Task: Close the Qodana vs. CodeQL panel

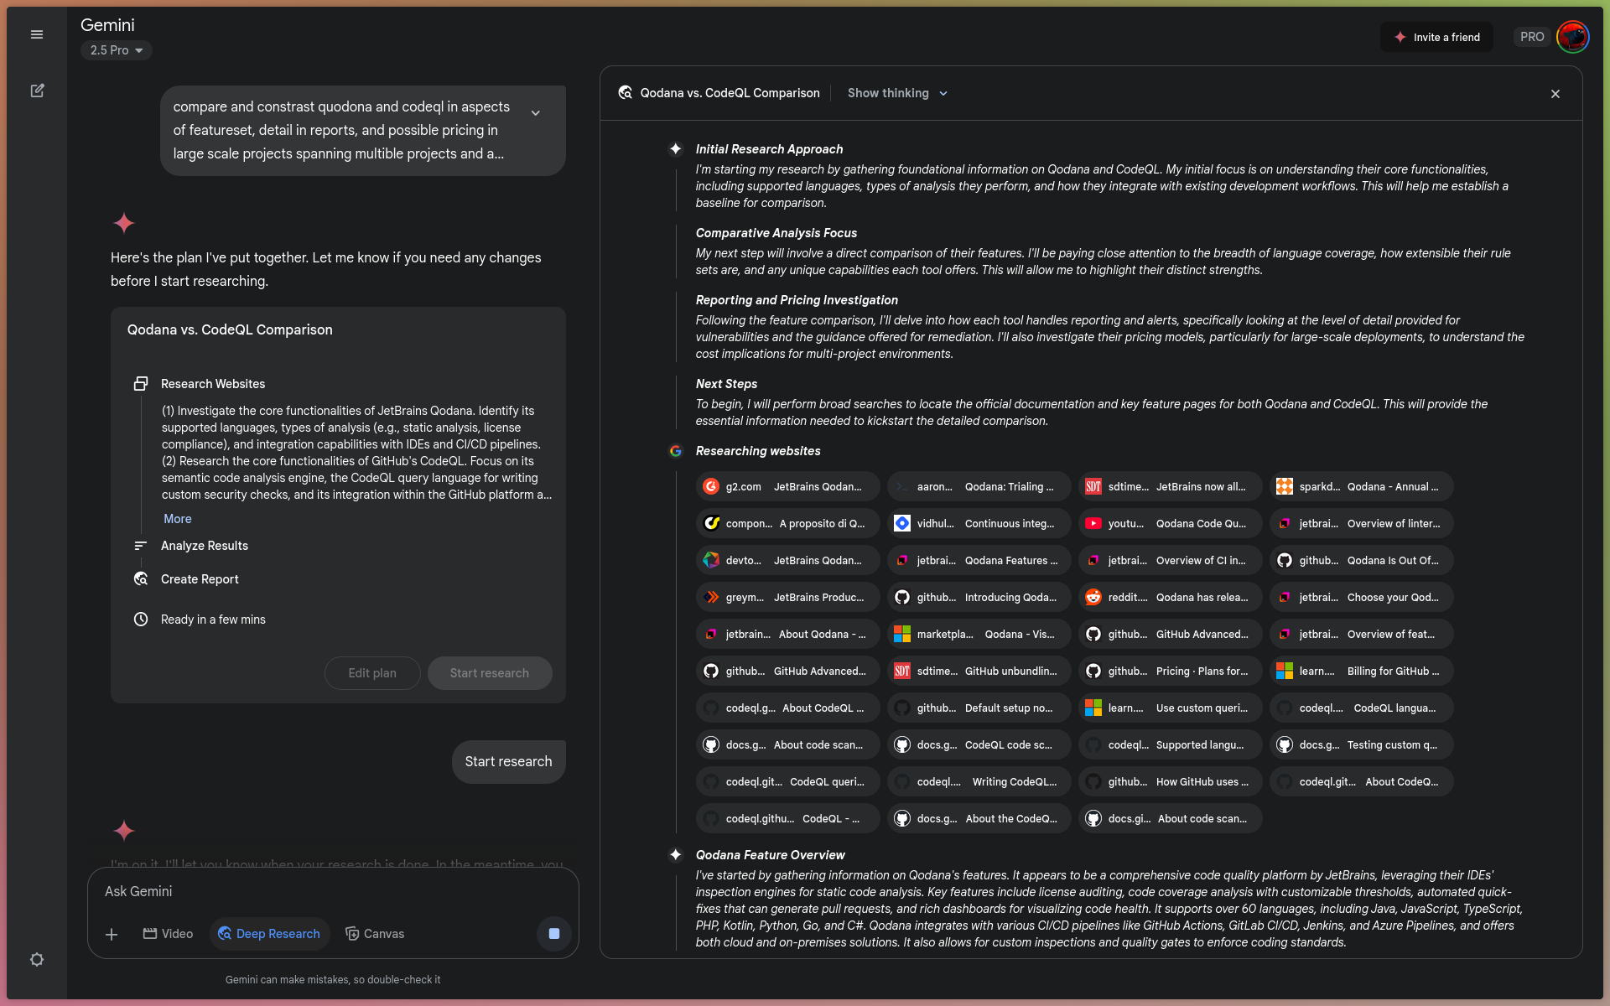Action: coord(1555,94)
